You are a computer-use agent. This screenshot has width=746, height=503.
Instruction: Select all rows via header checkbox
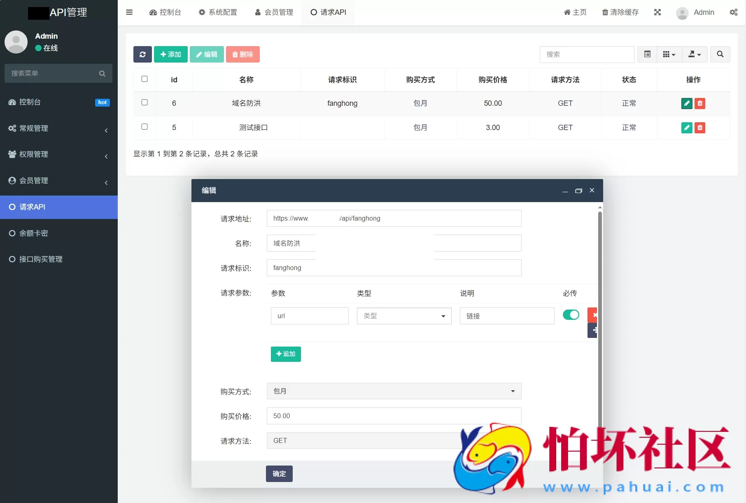coord(145,79)
